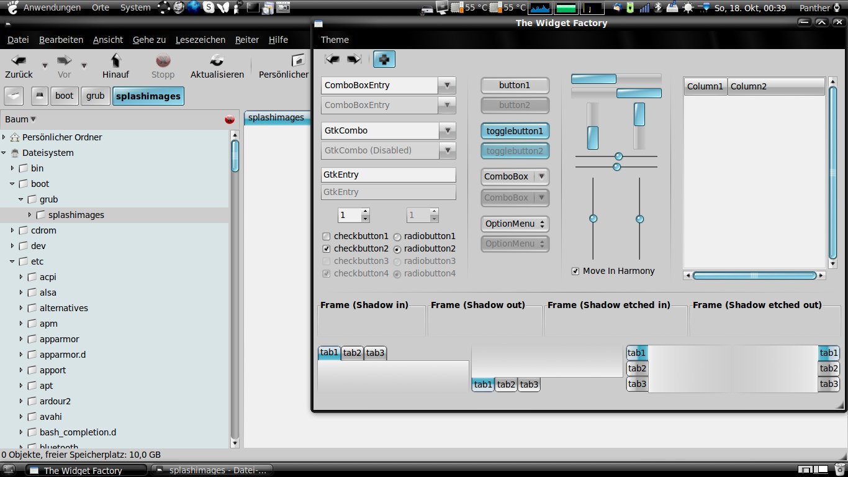The width and height of the screenshot is (848, 477).
Task: Click into the enabled GtkEntry field
Action: [389, 175]
